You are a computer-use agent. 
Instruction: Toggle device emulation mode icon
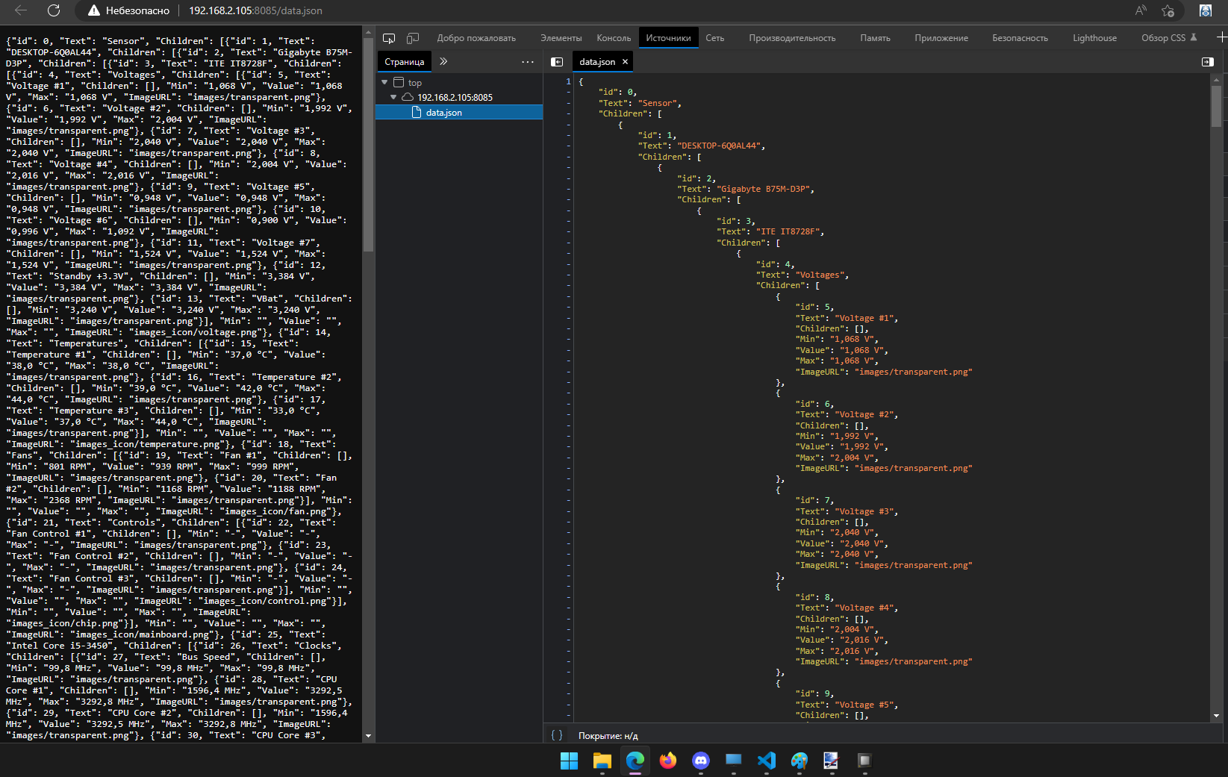pyautogui.click(x=413, y=38)
